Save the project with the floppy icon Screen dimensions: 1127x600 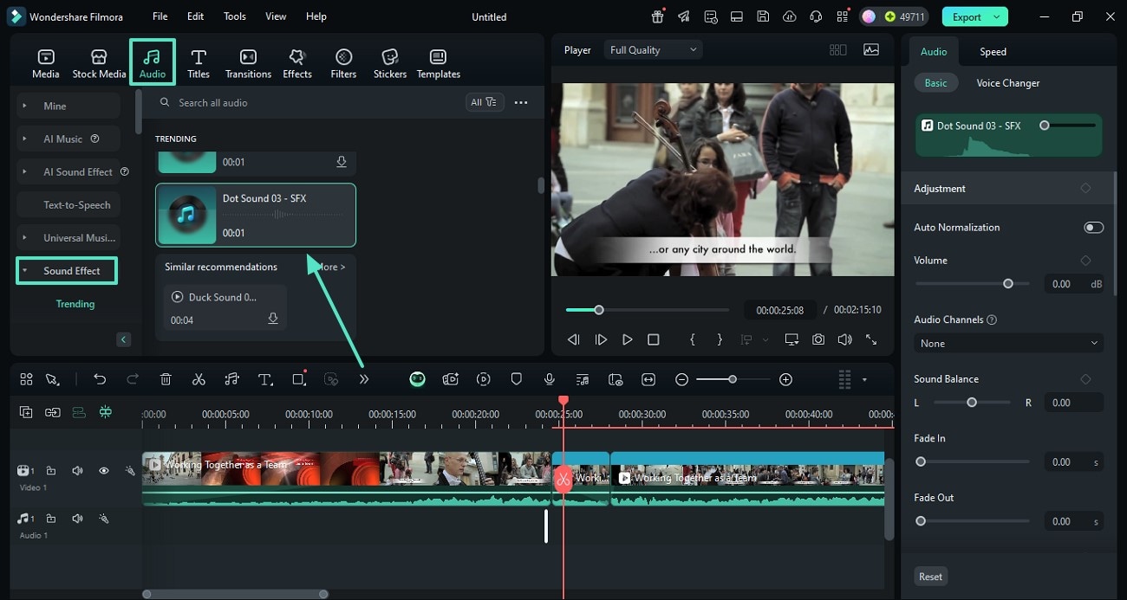pos(763,16)
